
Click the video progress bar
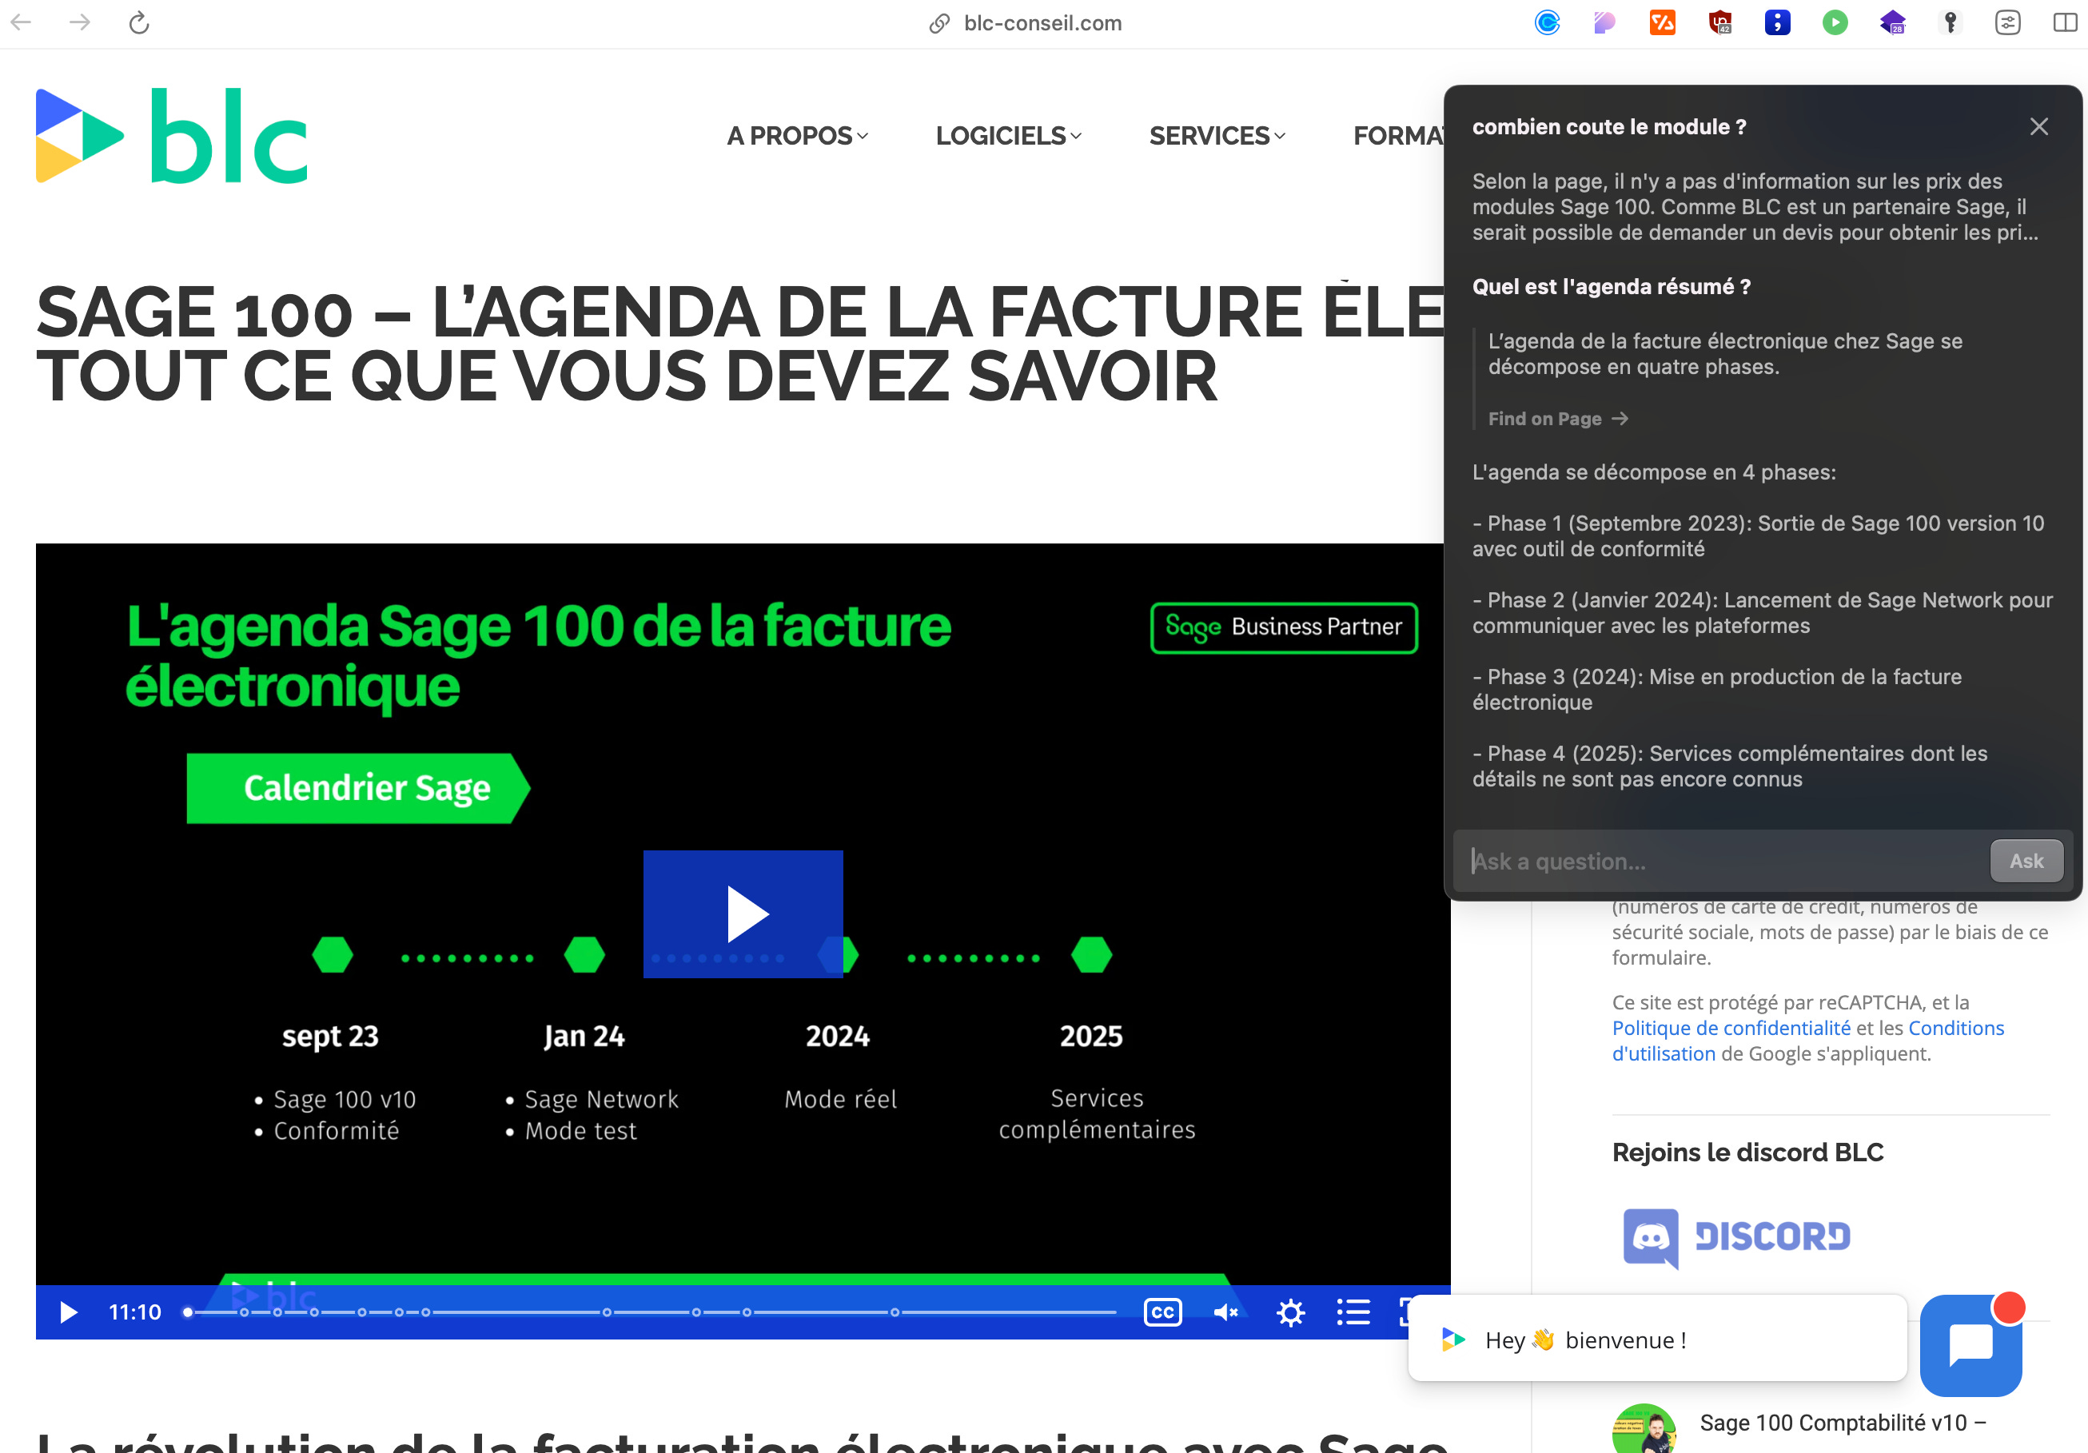(652, 1312)
